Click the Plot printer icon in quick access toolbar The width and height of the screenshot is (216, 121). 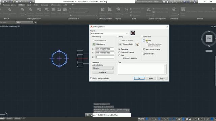[x=17, y=2]
